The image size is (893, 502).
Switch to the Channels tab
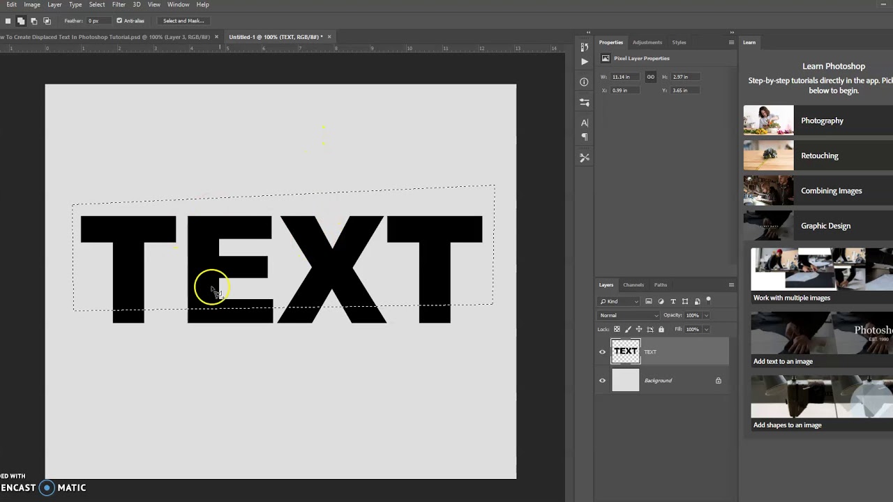coord(633,284)
